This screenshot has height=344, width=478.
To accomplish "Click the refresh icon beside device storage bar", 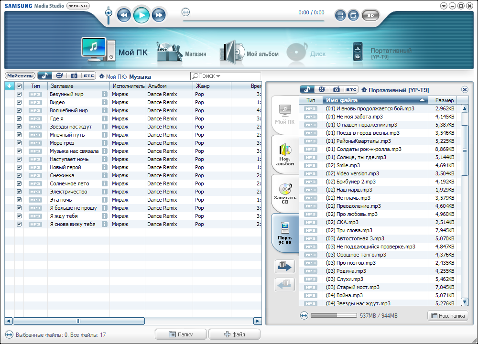I will [304, 316].
